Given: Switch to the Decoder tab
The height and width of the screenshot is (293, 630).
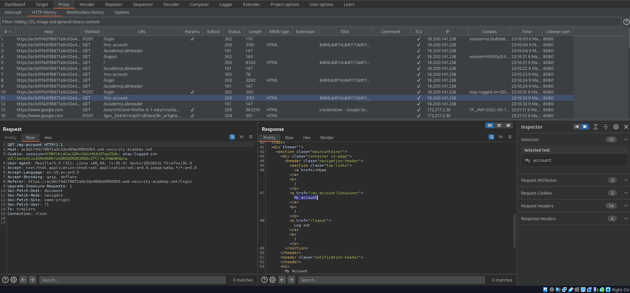Looking at the screenshot, I should [171, 4].
